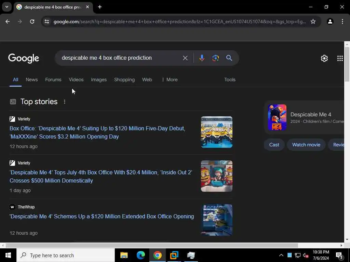Click the forward navigation arrow
Image resolution: width=350 pixels, height=262 pixels.
[x=20, y=21]
